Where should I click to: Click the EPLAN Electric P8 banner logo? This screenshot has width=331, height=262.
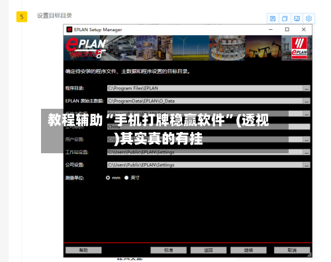point(87,48)
